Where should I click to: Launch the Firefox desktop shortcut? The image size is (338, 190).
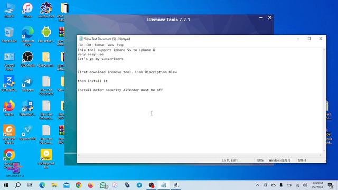point(9,108)
